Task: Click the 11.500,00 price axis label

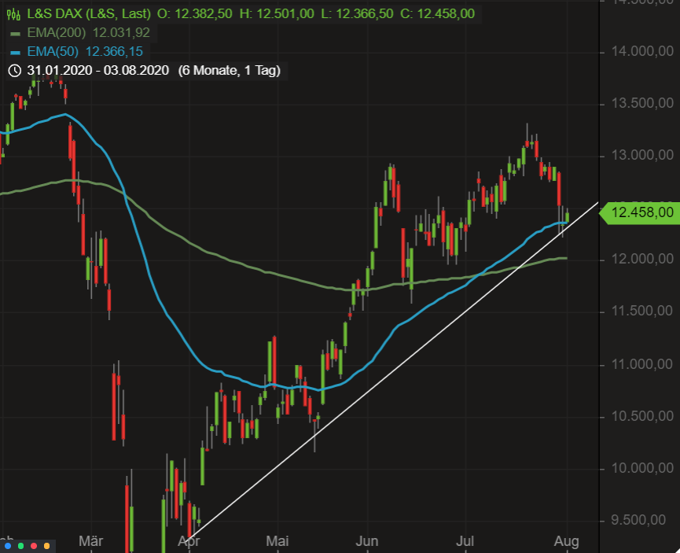Action: [x=642, y=312]
